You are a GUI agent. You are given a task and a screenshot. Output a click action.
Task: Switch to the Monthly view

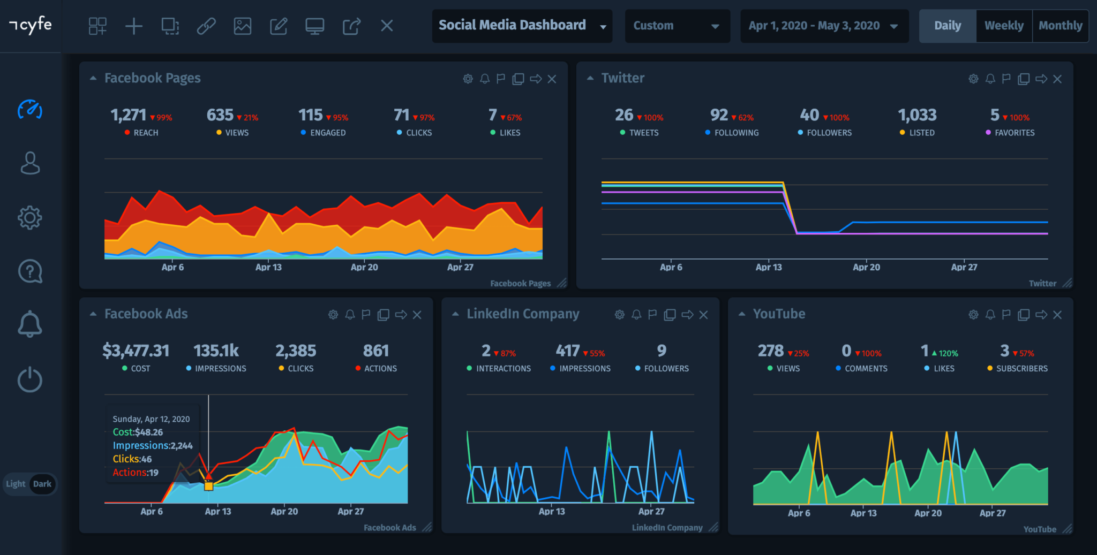1060,25
